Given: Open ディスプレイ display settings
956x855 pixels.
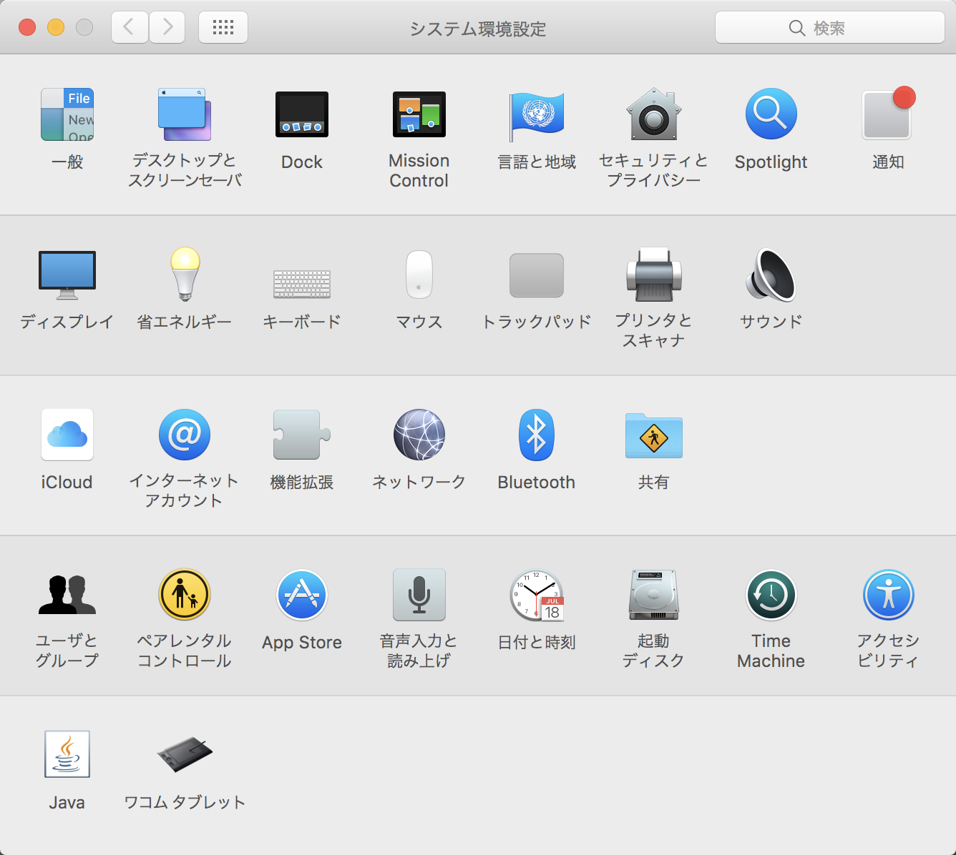Looking at the screenshot, I should tap(67, 275).
